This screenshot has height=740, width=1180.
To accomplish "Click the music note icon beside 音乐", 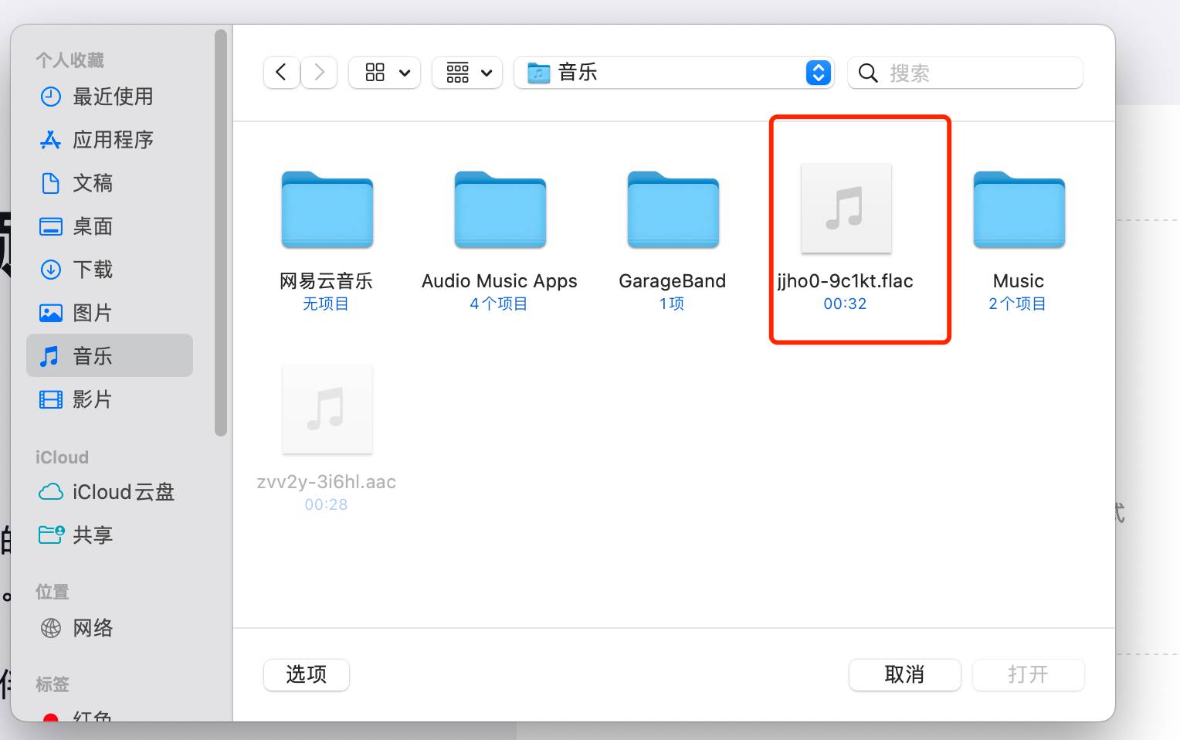I will coord(49,356).
